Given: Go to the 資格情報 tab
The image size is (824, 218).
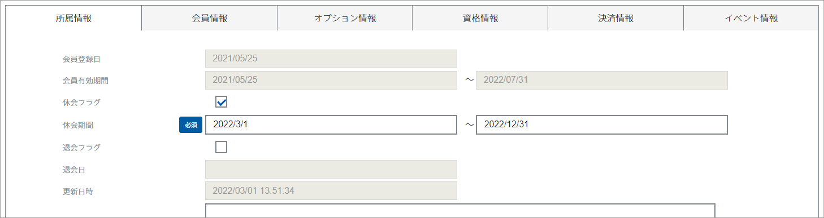Looking at the screenshot, I should (x=480, y=18).
